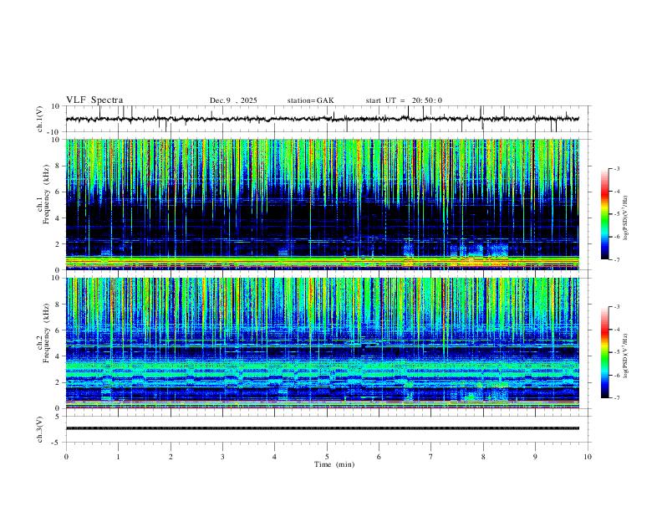Image resolution: width=662 pixels, height=512 pixels.
Task: Click the ch.1 colorbar "log(PSD)" label
Action: coord(626,218)
